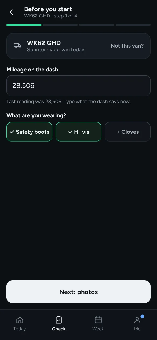Viewport: 157px width, 340px height.
Task: Tap the last progress step segment
Action: pos(133,25)
